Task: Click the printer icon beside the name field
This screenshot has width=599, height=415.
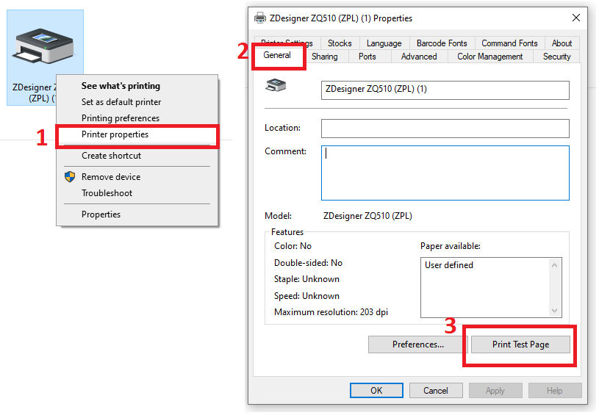Action: [x=276, y=85]
